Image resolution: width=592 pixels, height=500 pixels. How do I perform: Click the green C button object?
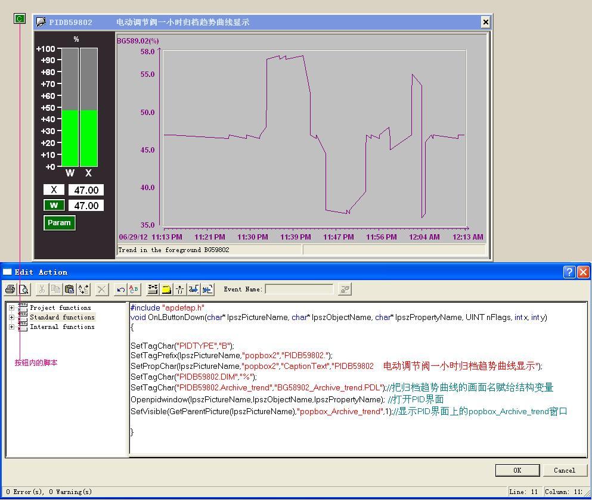tap(20, 19)
